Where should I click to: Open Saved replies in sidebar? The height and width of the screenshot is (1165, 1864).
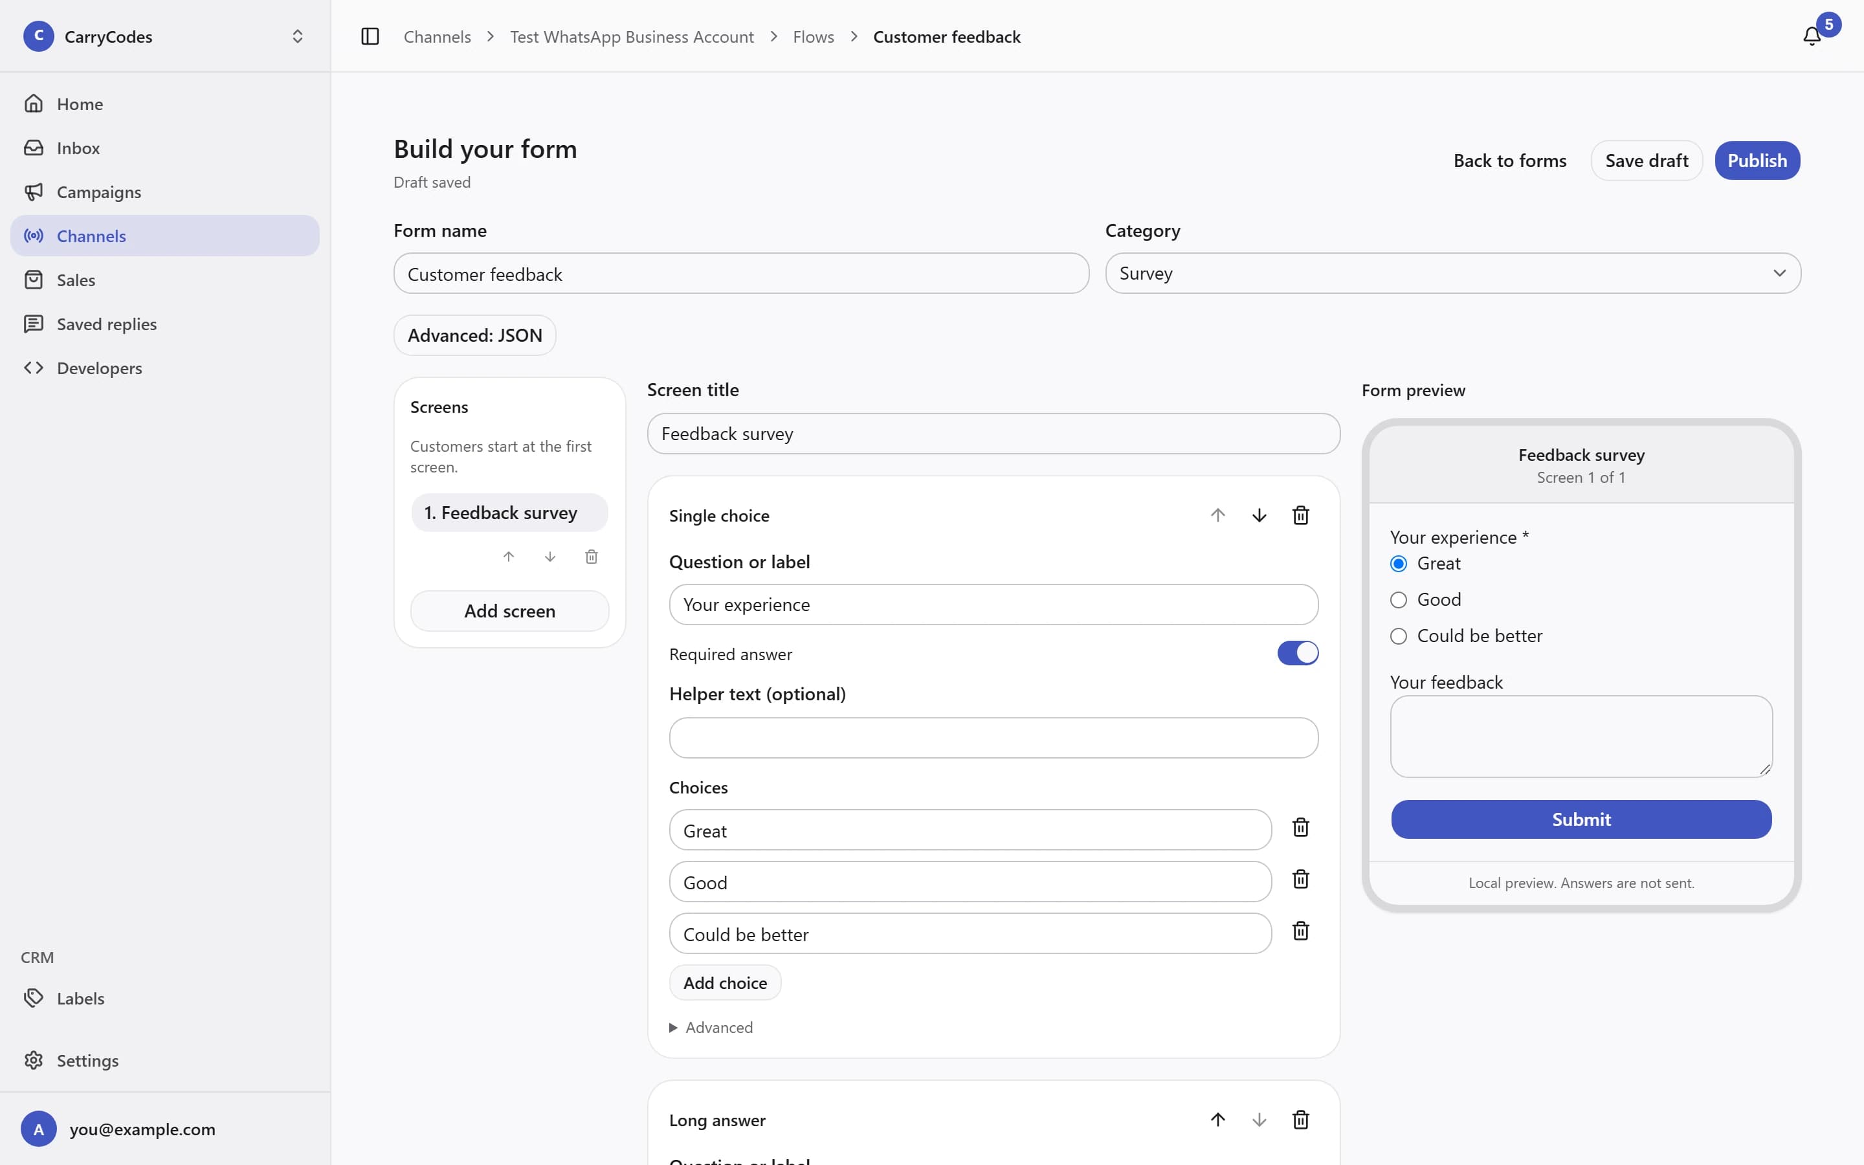(x=165, y=324)
